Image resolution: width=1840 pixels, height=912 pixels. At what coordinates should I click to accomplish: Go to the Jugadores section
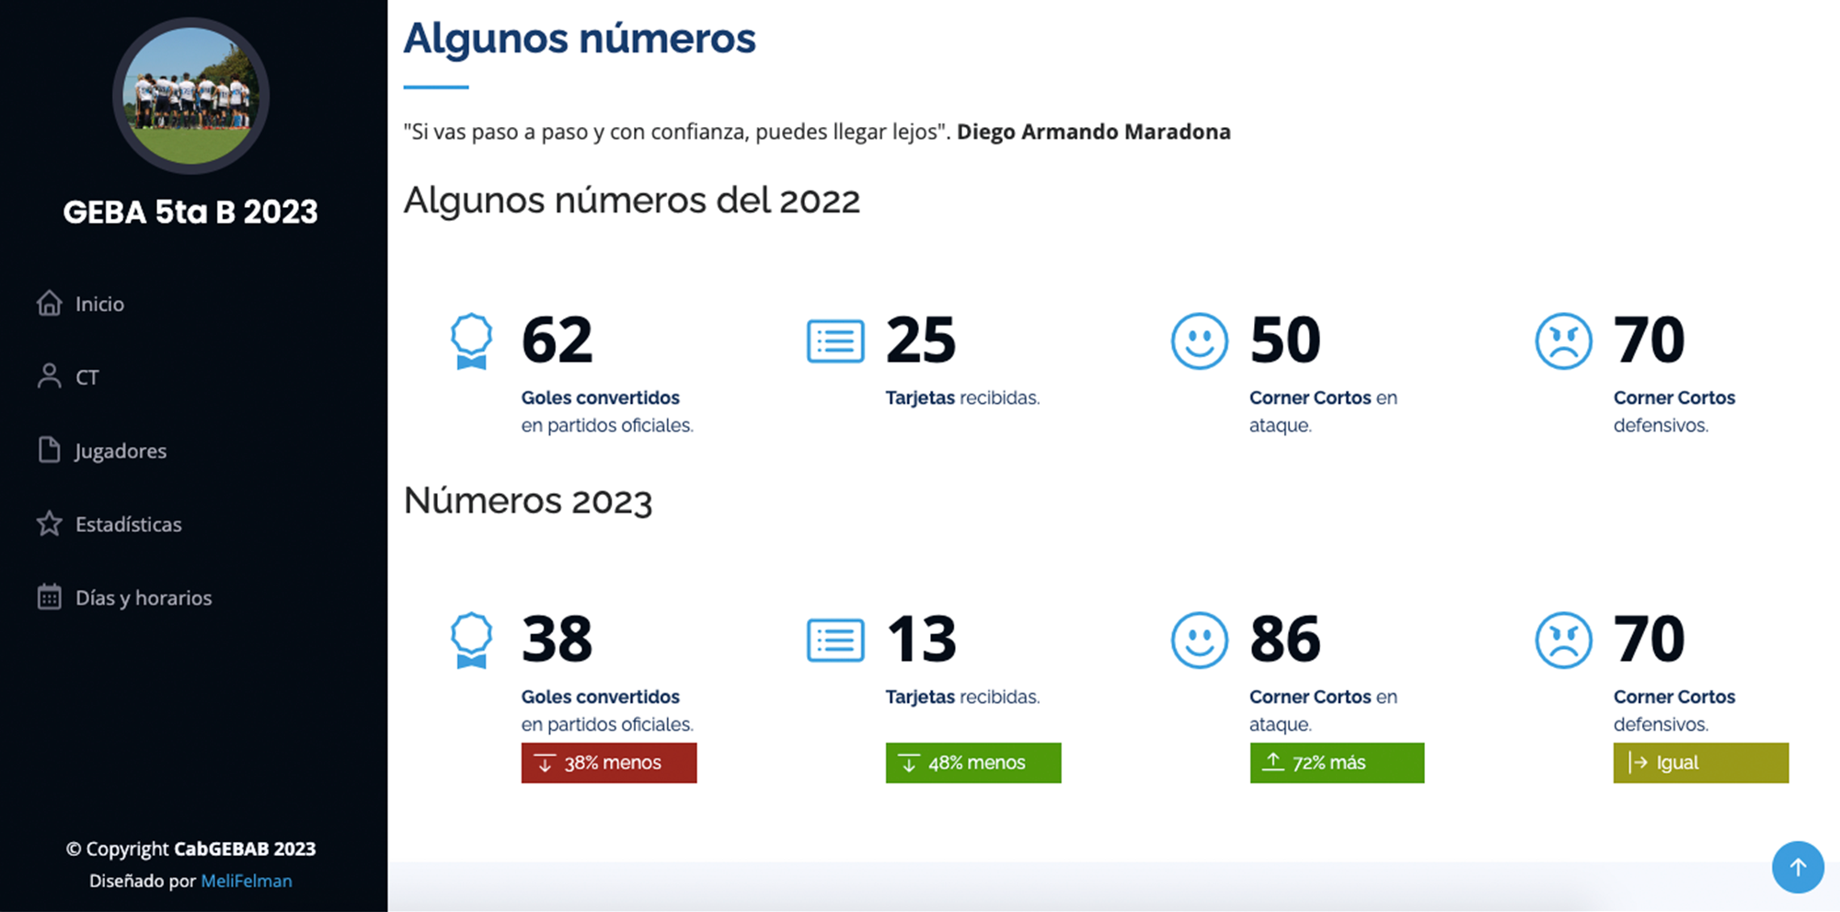[x=121, y=451]
